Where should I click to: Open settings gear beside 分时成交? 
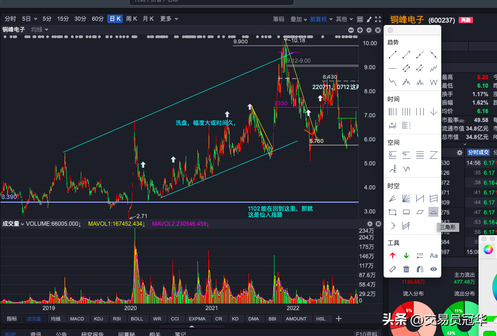pyautogui.click(x=460, y=153)
